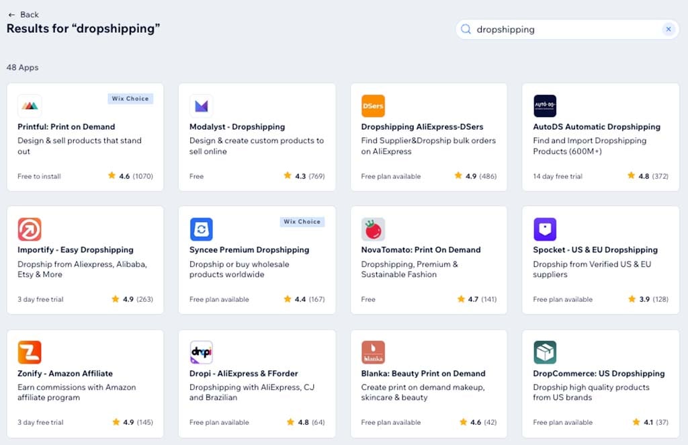Click the search magnifier icon
The height and width of the screenshot is (445, 688).
466,30
